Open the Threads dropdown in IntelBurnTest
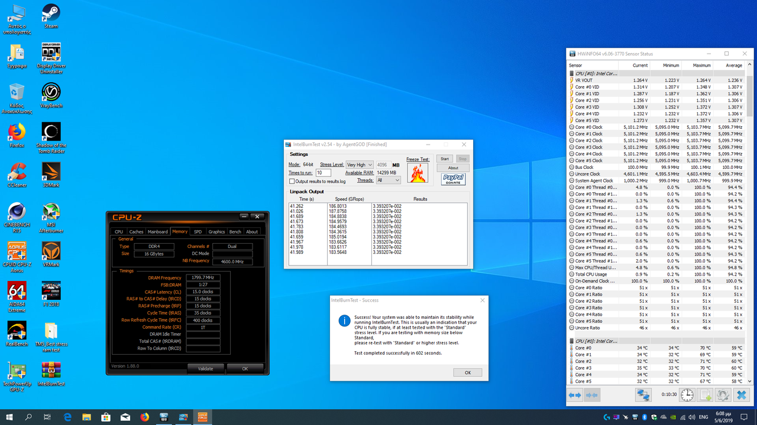This screenshot has width=757, height=425. (x=388, y=180)
